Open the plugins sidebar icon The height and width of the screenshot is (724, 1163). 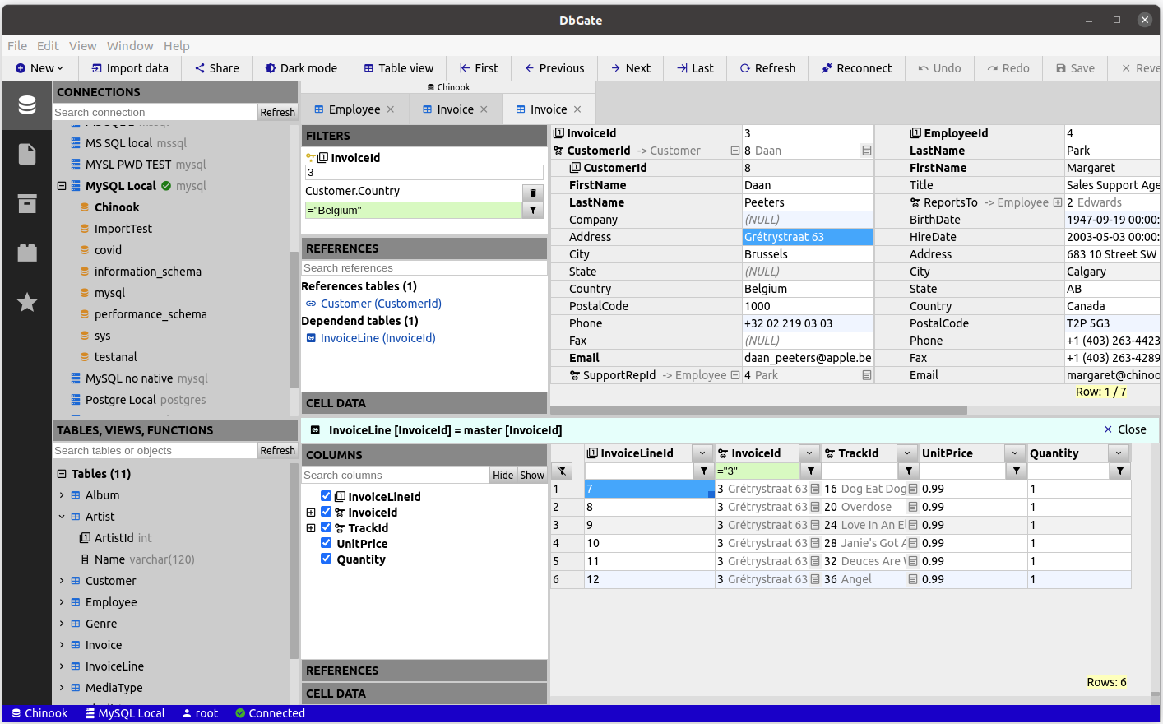pyautogui.click(x=27, y=253)
